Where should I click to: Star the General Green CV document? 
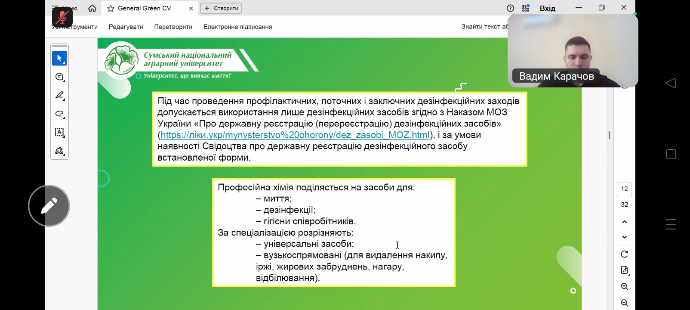pyautogui.click(x=111, y=9)
